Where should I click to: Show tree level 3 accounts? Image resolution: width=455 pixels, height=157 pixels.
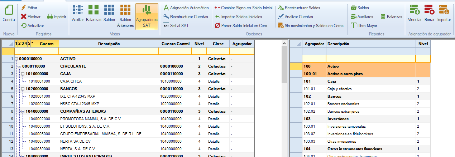(x=23, y=43)
